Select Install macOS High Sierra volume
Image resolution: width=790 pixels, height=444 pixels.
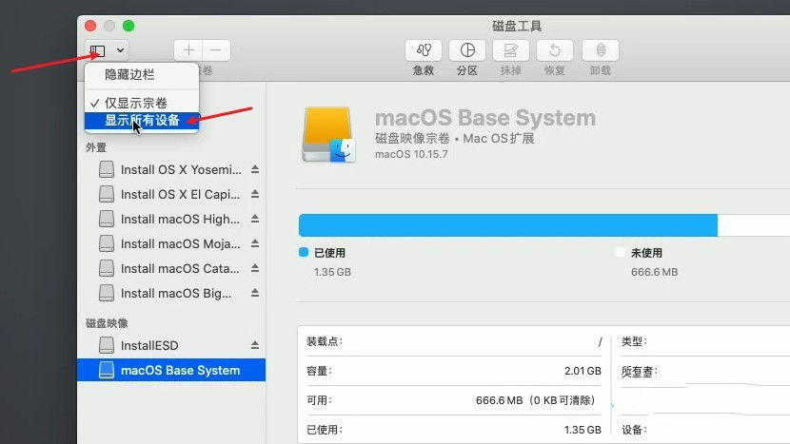tap(179, 219)
